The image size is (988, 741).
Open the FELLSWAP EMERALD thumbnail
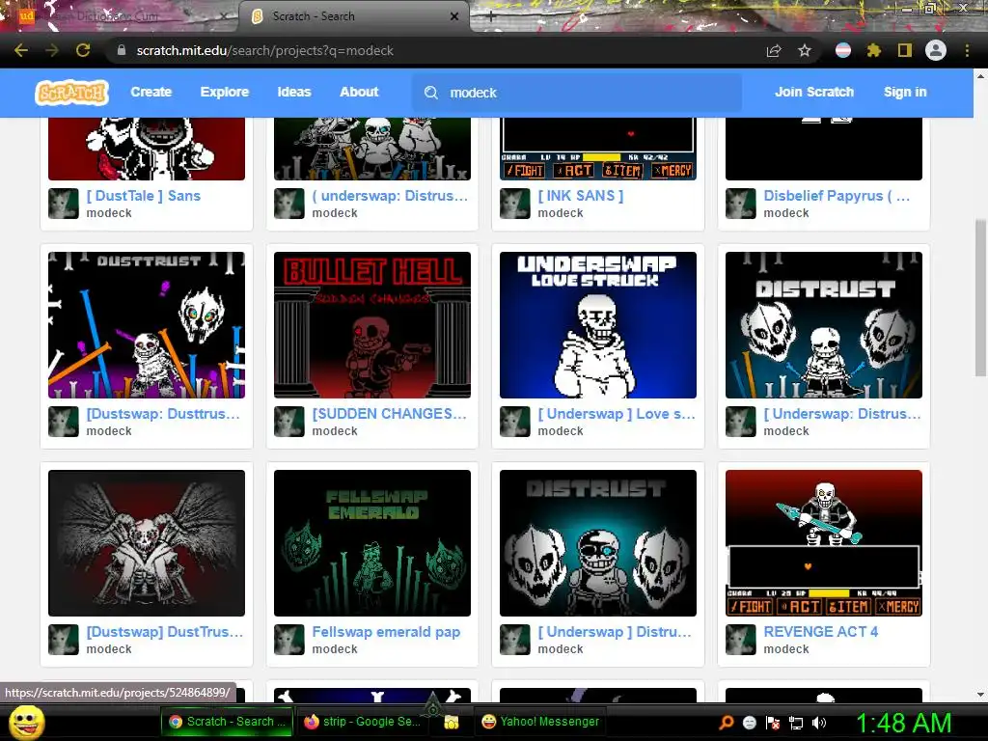click(372, 543)
